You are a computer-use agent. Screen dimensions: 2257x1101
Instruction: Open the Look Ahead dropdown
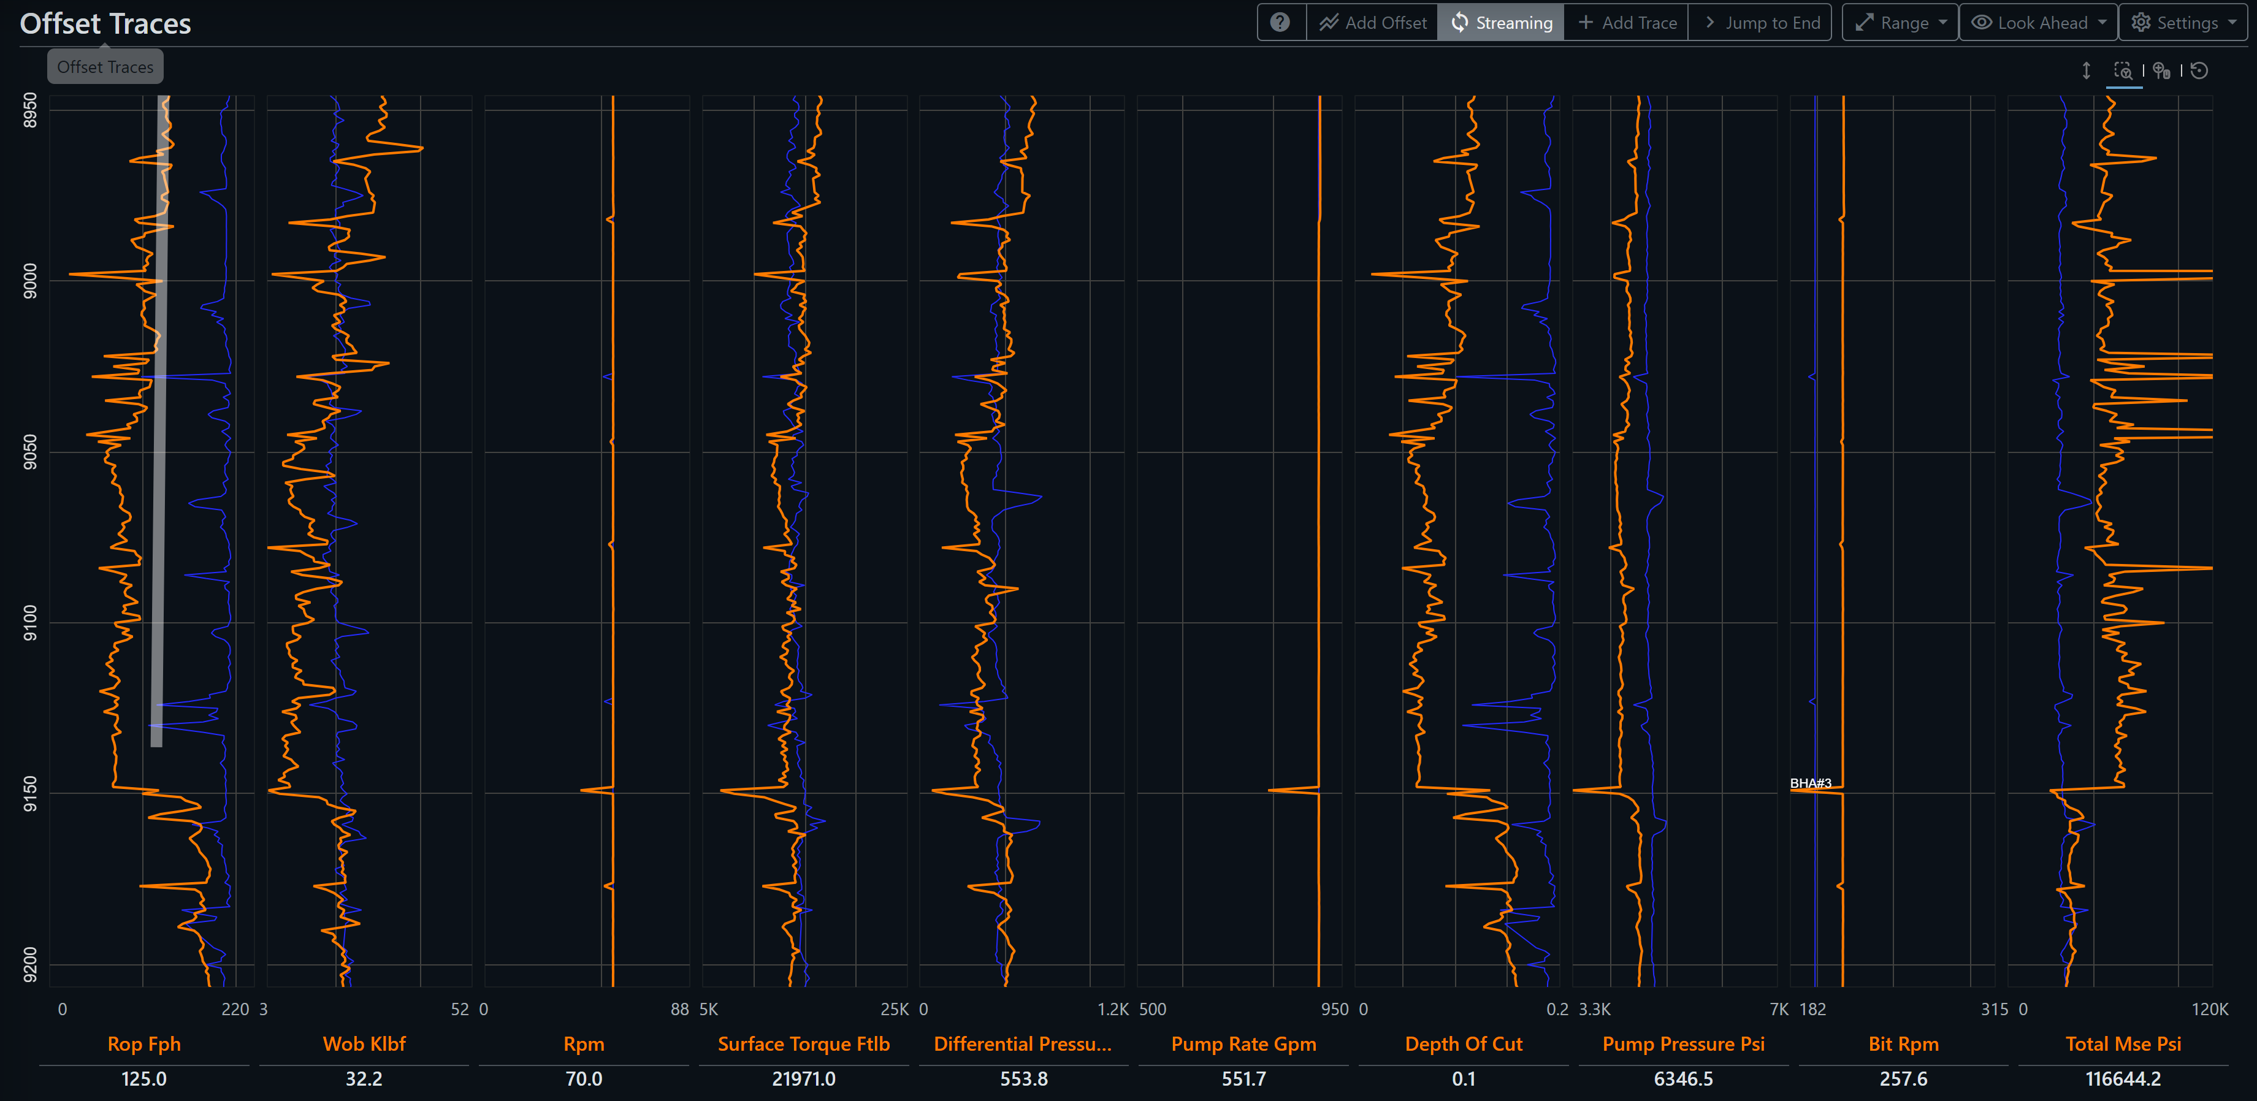click(x=2039, y=23)
